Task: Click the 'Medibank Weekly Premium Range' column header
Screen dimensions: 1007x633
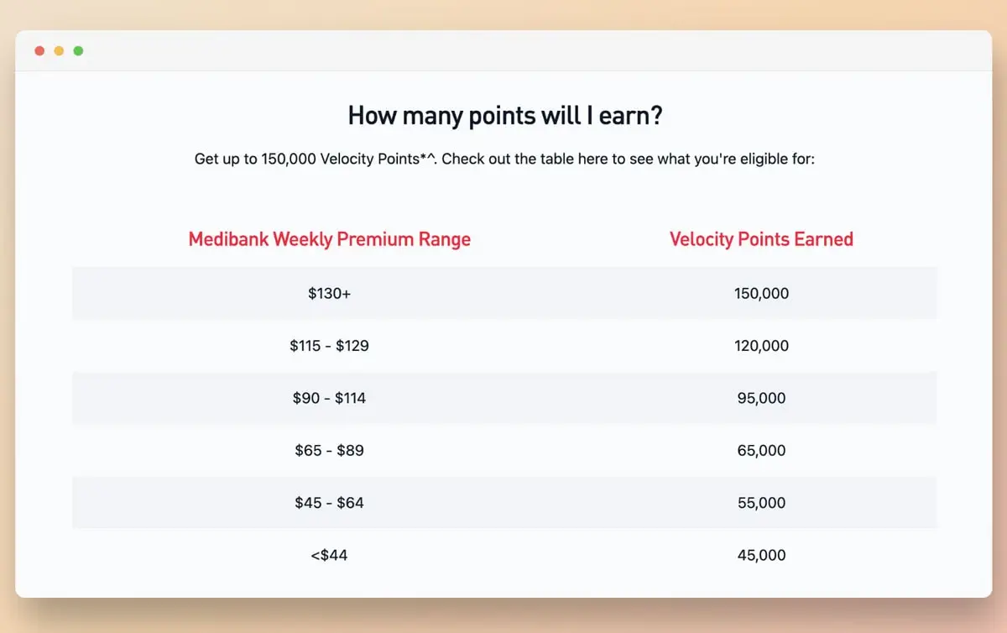Action: (329, 239)
